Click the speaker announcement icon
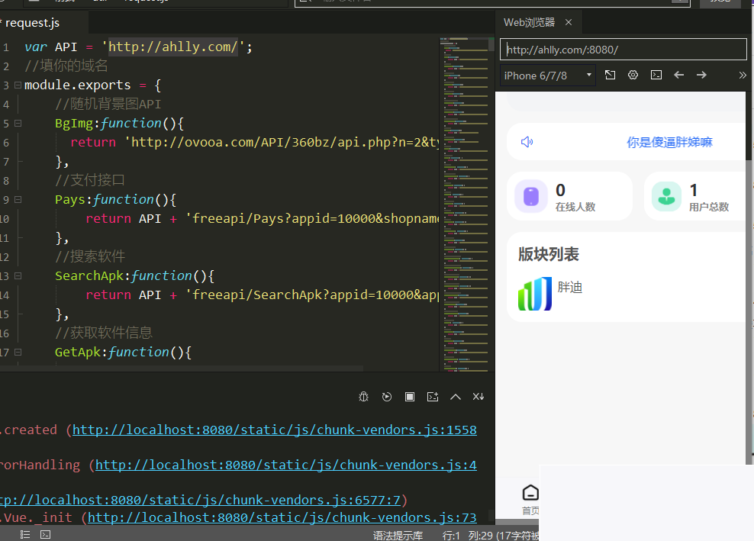 point(527,142)
